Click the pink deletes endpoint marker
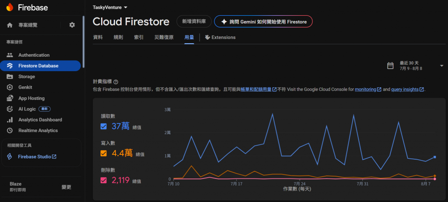The image size is (448, 202). coord(434,179)
